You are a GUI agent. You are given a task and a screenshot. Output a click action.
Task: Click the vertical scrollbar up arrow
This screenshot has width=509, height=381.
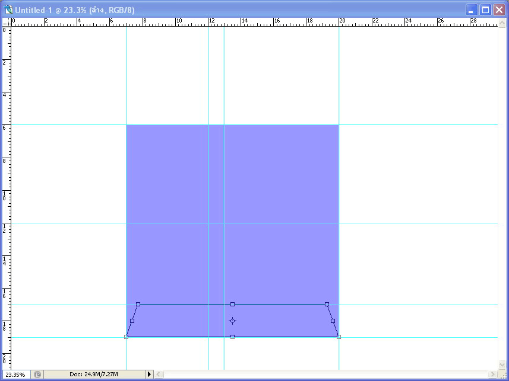502,23
